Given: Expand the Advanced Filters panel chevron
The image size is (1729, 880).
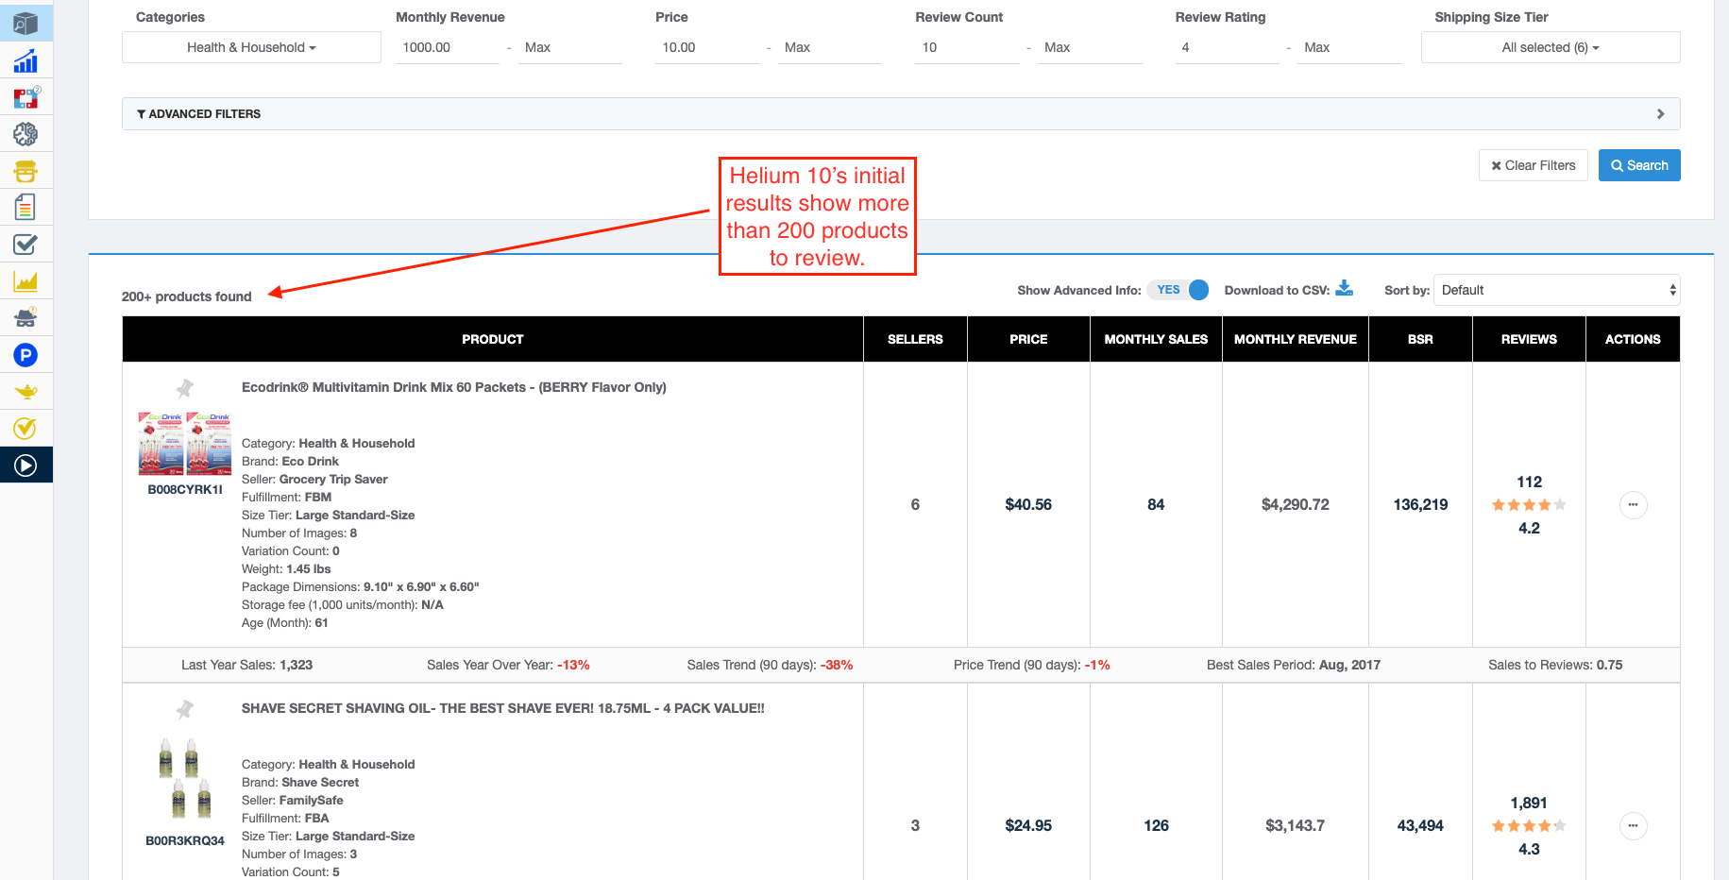Looking at the screenshot, I should point(1660,114).
